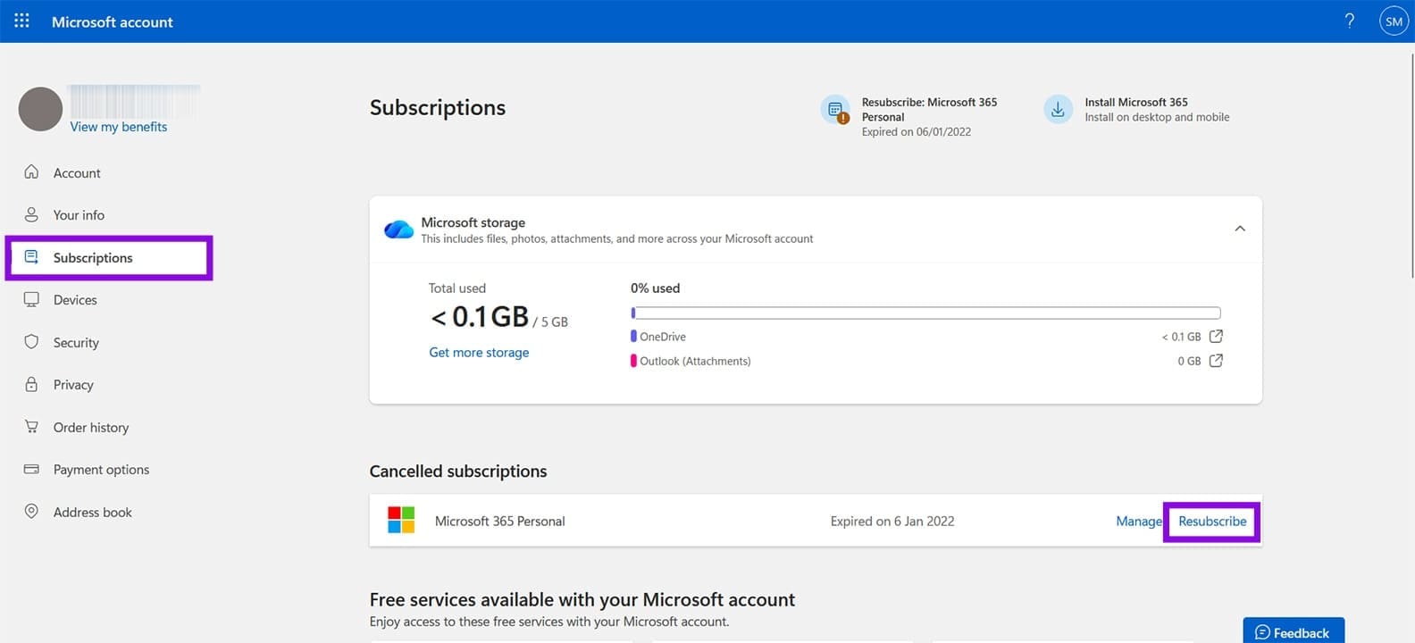The width and height of the screenshot is (1415, 643).
Task: Open Payment options
Action: [x=101, y=470]
